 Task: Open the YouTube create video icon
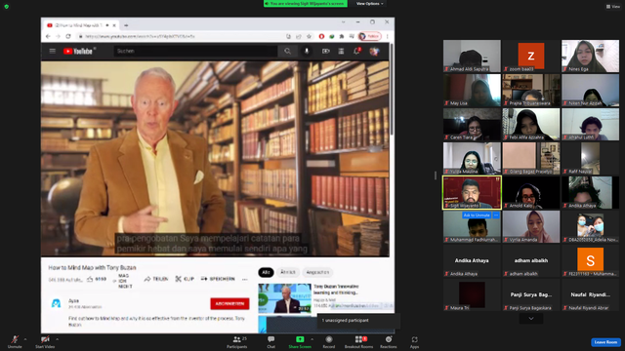point(325,51)
